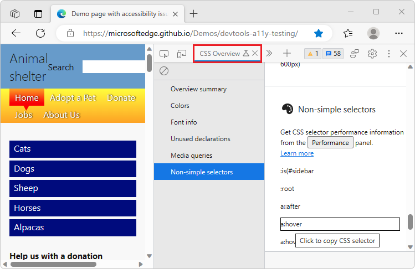The height and width of the screenshot is (269, 415).
Task: Click the Performance panel button
Action: 330,143
